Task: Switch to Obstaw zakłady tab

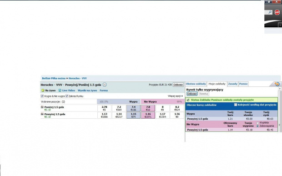Action: pyautogui.click(x=196, y=84)
